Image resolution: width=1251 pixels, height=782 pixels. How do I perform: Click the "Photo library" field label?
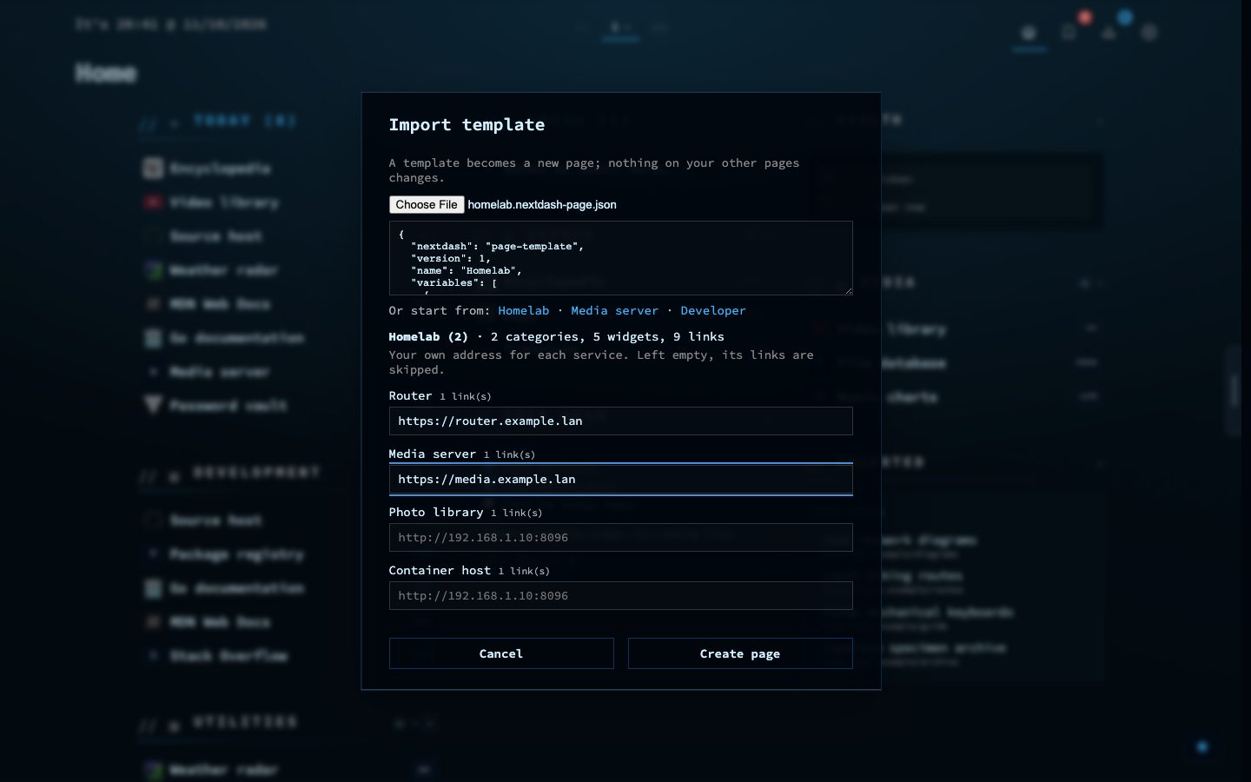[x=436, y=512]
